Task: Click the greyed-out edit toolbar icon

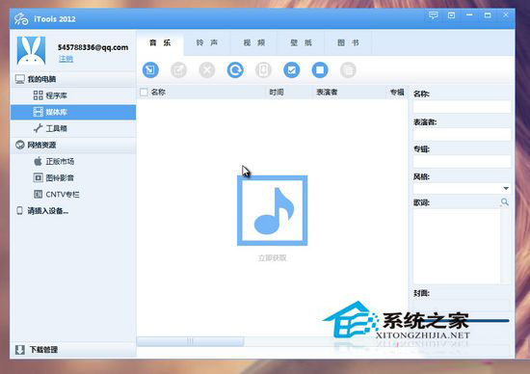Action: pyautogui.click(x=178, y=70)
